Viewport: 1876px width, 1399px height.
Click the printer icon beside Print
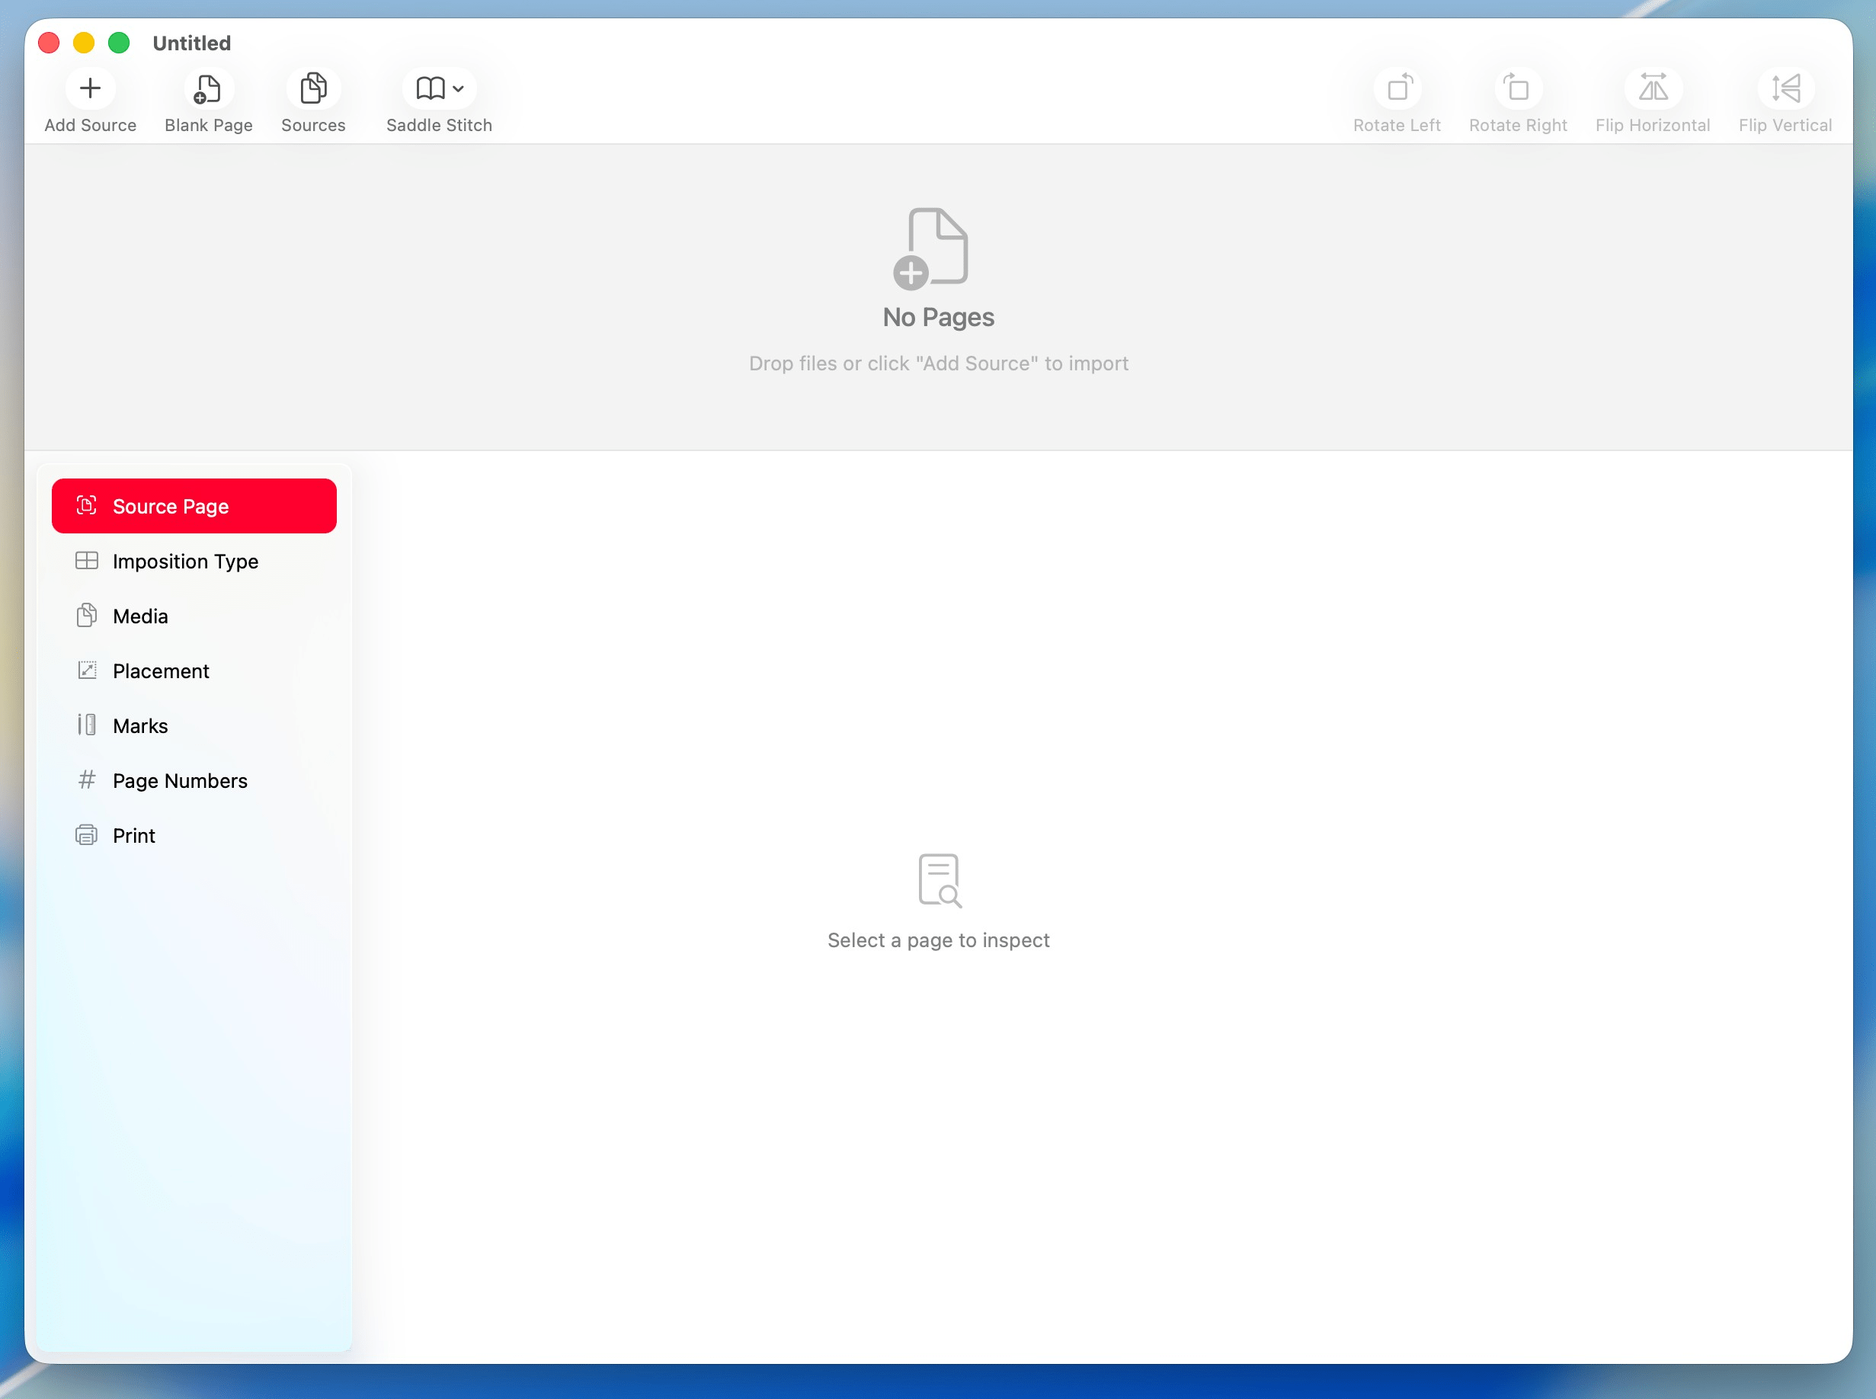(87, 834)
